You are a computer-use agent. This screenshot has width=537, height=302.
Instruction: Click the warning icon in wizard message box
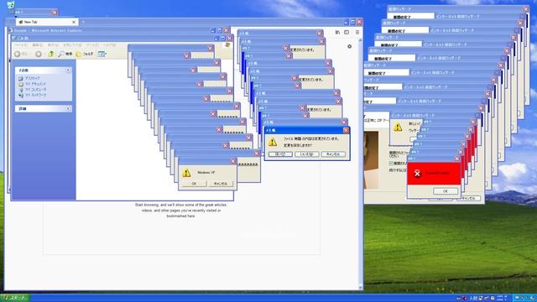pyautogui.click(x=398, y=128)
